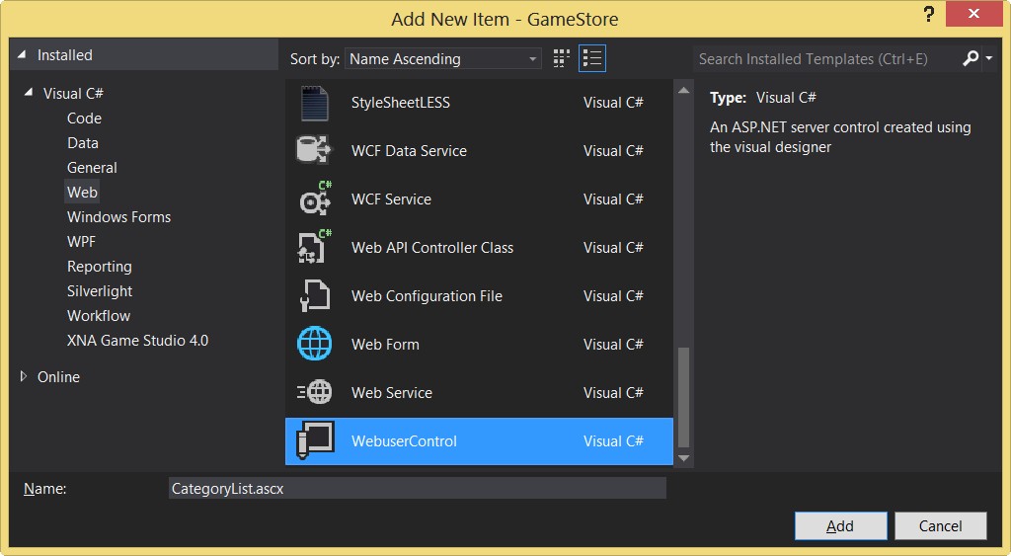Click the Web API Controller Class icon
The width and height of the screenshot is (1011, 556).
click(314, 247)
